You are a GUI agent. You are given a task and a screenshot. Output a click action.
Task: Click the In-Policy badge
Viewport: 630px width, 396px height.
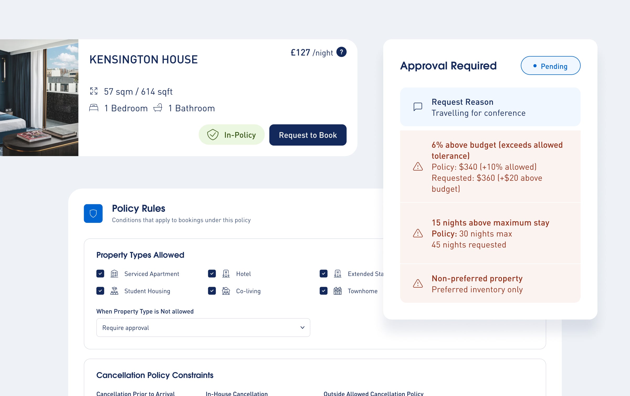232,135
